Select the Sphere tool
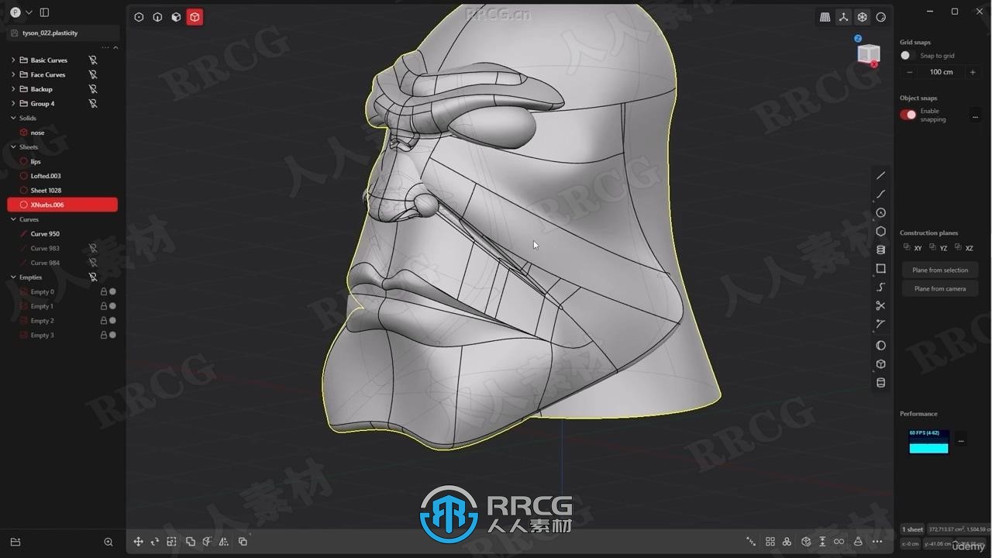 click(880, 346)
